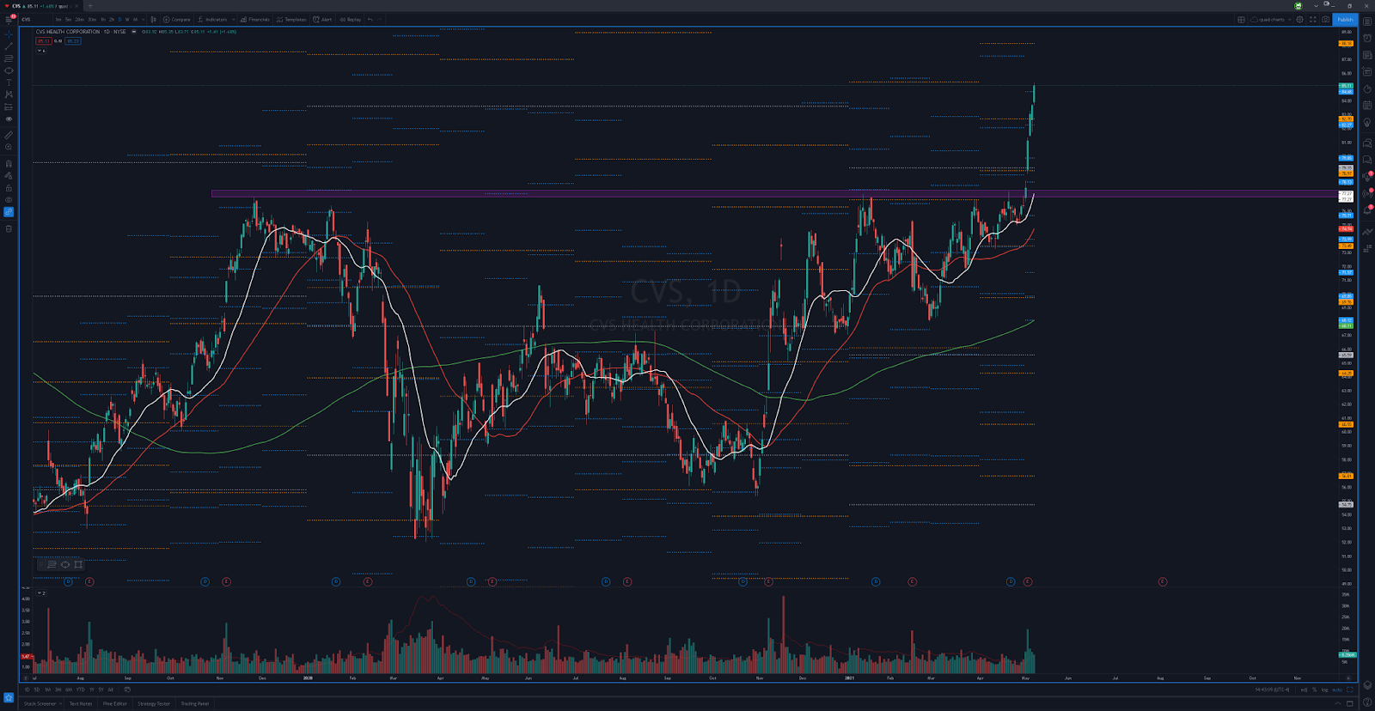
Task: Expand the title bar chevron menu
Action: [x=1316, y=5]
